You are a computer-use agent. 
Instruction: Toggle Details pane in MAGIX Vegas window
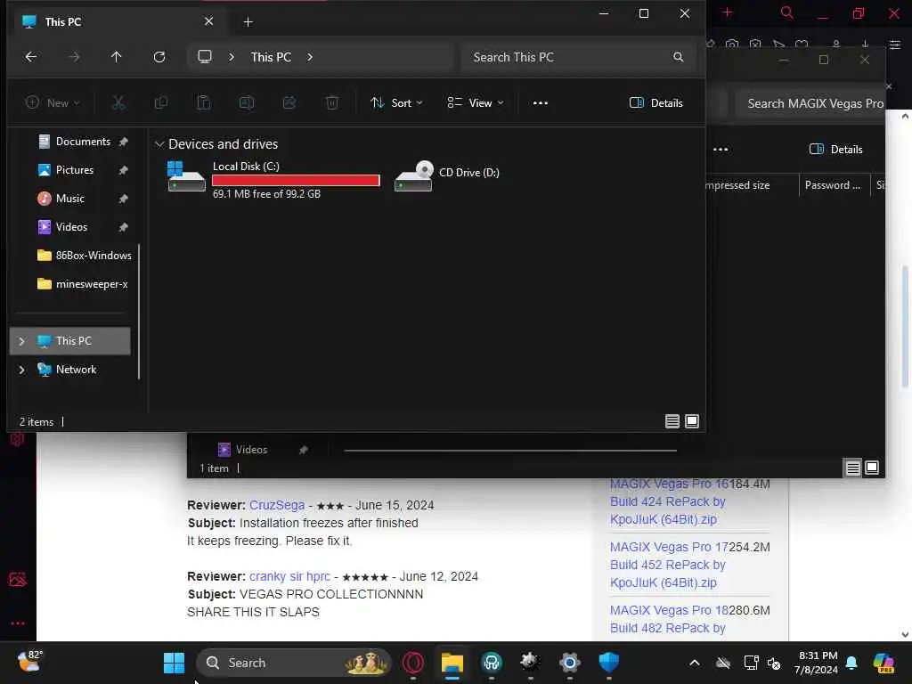click(x=835, y=150)
